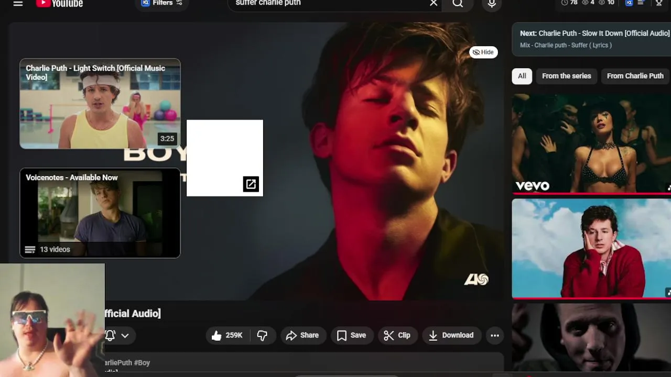Click the vidIQ clock stat 78
The height and width of the screenshot is (377, 671).
(569, 3)
